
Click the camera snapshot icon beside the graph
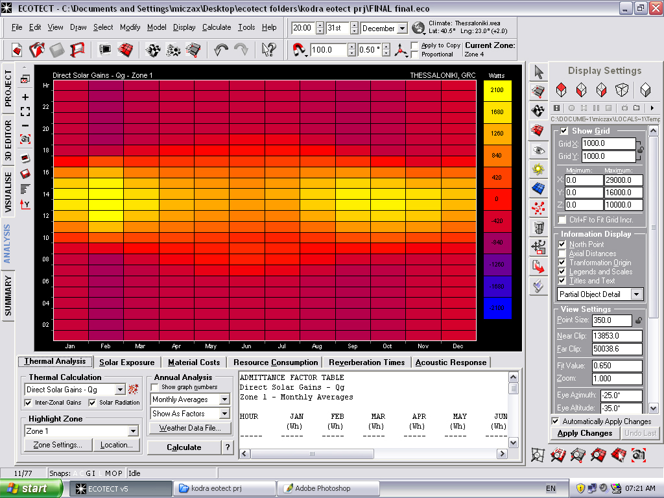(25, 139)
